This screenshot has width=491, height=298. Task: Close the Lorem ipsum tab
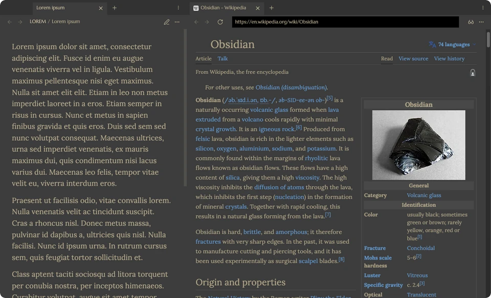coord(101,8)
